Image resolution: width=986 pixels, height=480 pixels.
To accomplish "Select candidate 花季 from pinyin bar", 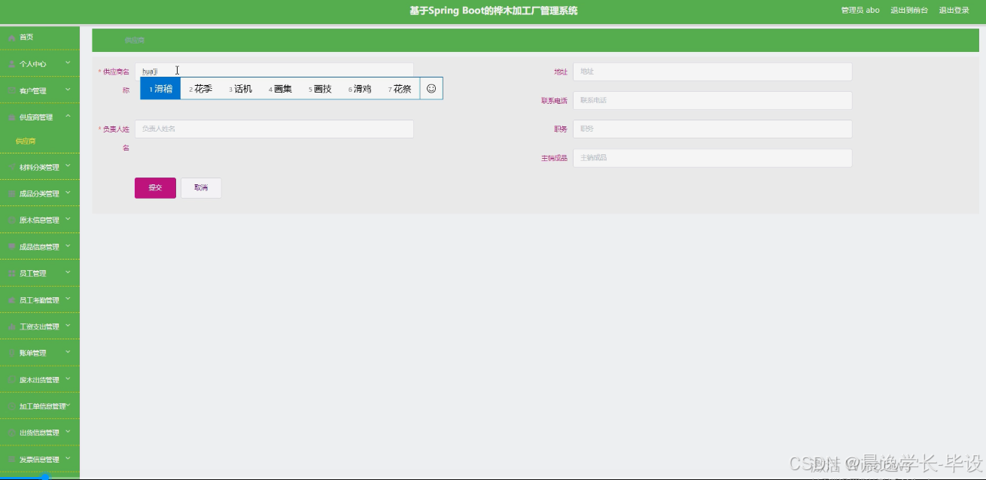I will (201, 88).
